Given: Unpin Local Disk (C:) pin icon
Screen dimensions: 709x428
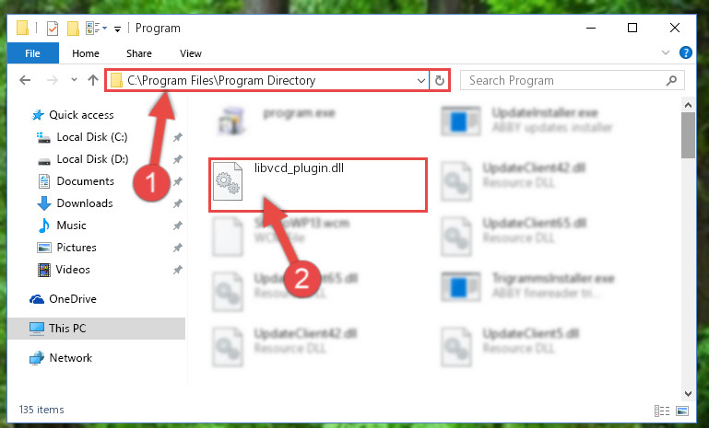Looking at the screenshot, I should click(x=178, y=137).
